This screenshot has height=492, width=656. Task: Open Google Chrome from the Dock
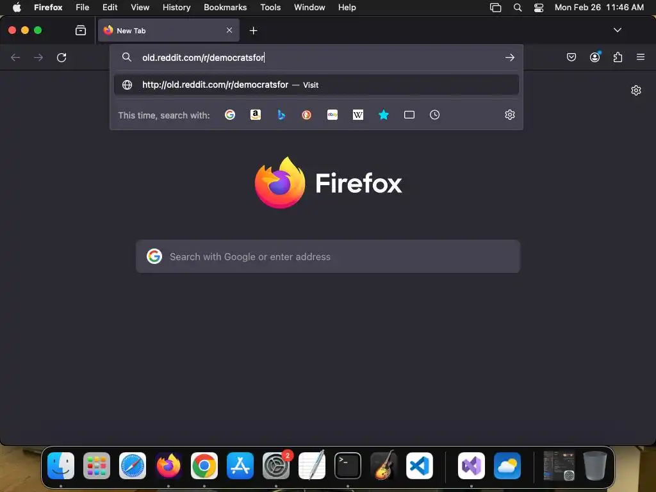(204, 466)
